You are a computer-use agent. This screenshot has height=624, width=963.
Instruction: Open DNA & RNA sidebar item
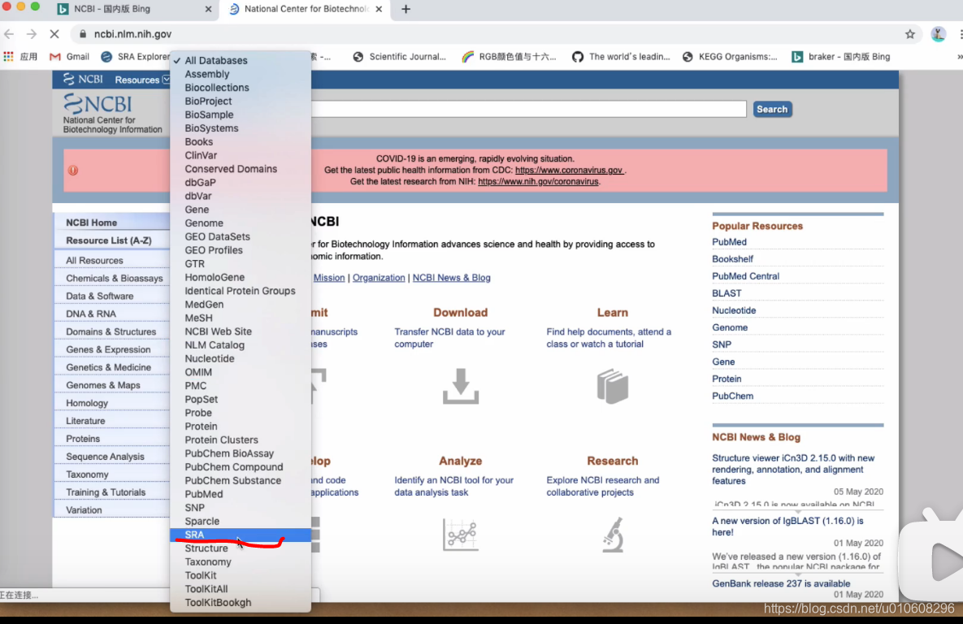click(x=91, y=314)
